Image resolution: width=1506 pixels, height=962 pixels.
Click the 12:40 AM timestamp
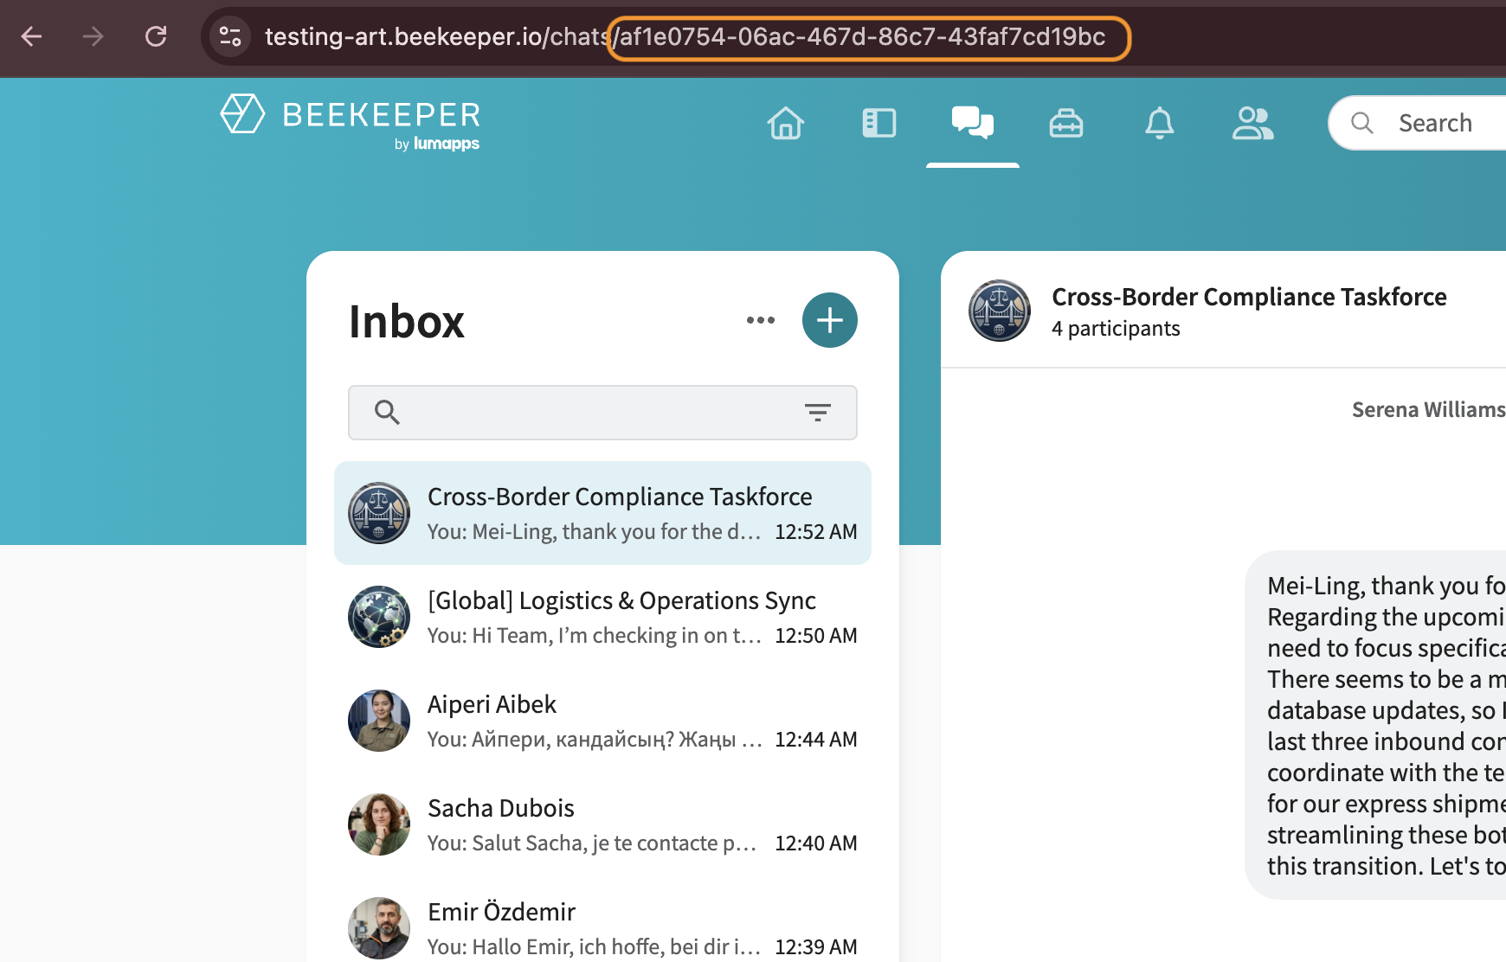tap(816, 843)
